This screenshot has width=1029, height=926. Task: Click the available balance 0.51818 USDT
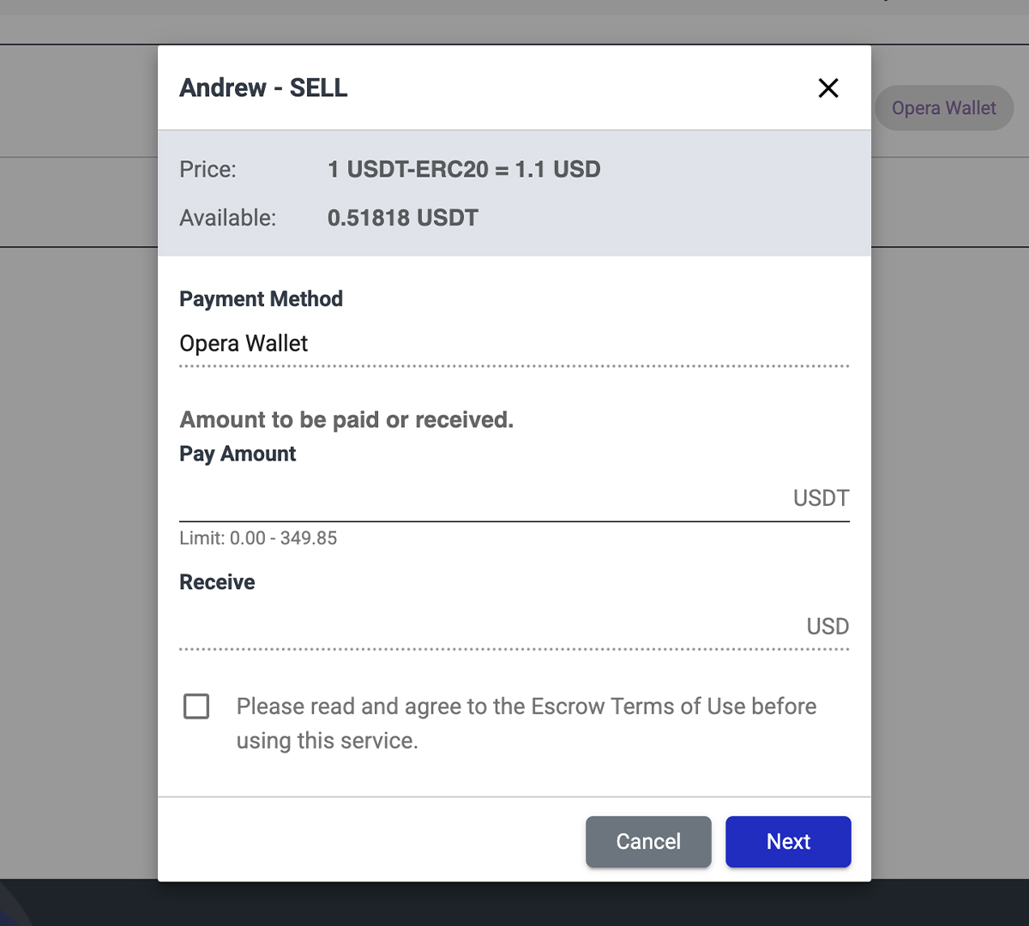pos(402,218)
